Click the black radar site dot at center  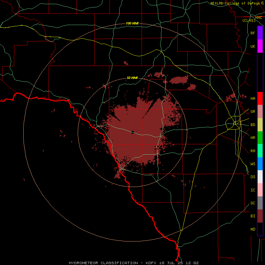[x=133, y=132]
